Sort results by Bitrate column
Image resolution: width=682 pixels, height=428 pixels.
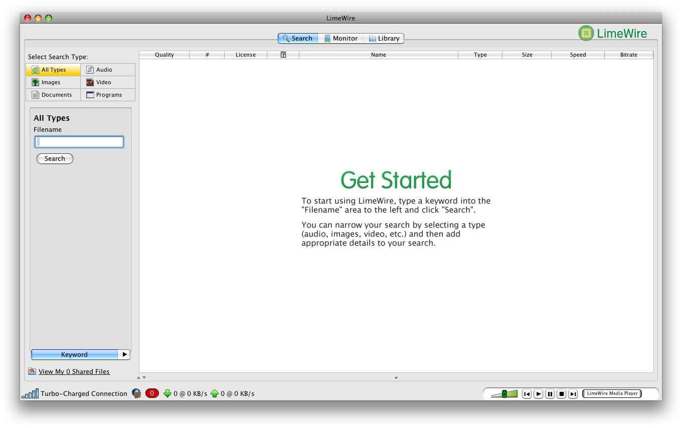(629, 55)
